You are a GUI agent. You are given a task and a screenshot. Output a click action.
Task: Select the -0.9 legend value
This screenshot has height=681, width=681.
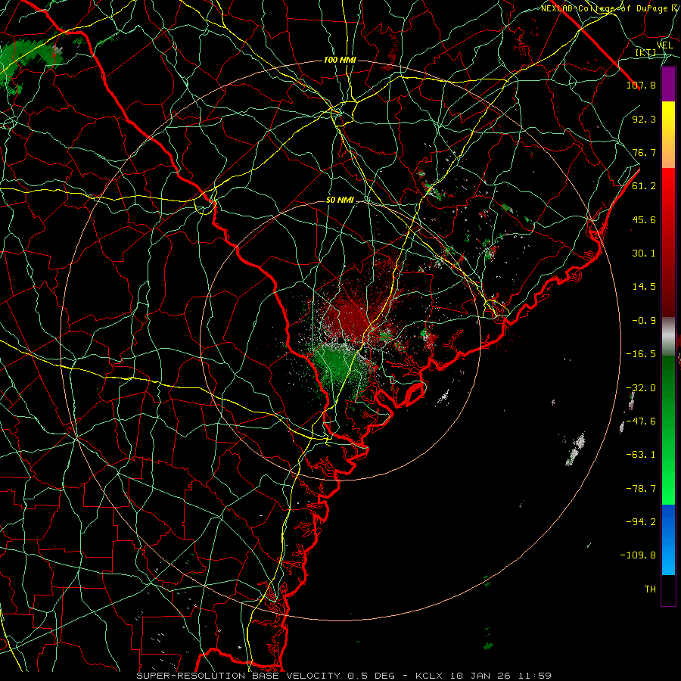pyautogui.click(x=644, y=321)
